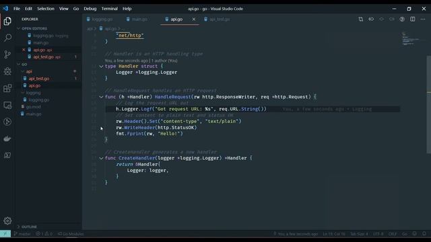Click the compare changes editor icon
Viewport: 431px width, 242px height.
coord(361,19)
